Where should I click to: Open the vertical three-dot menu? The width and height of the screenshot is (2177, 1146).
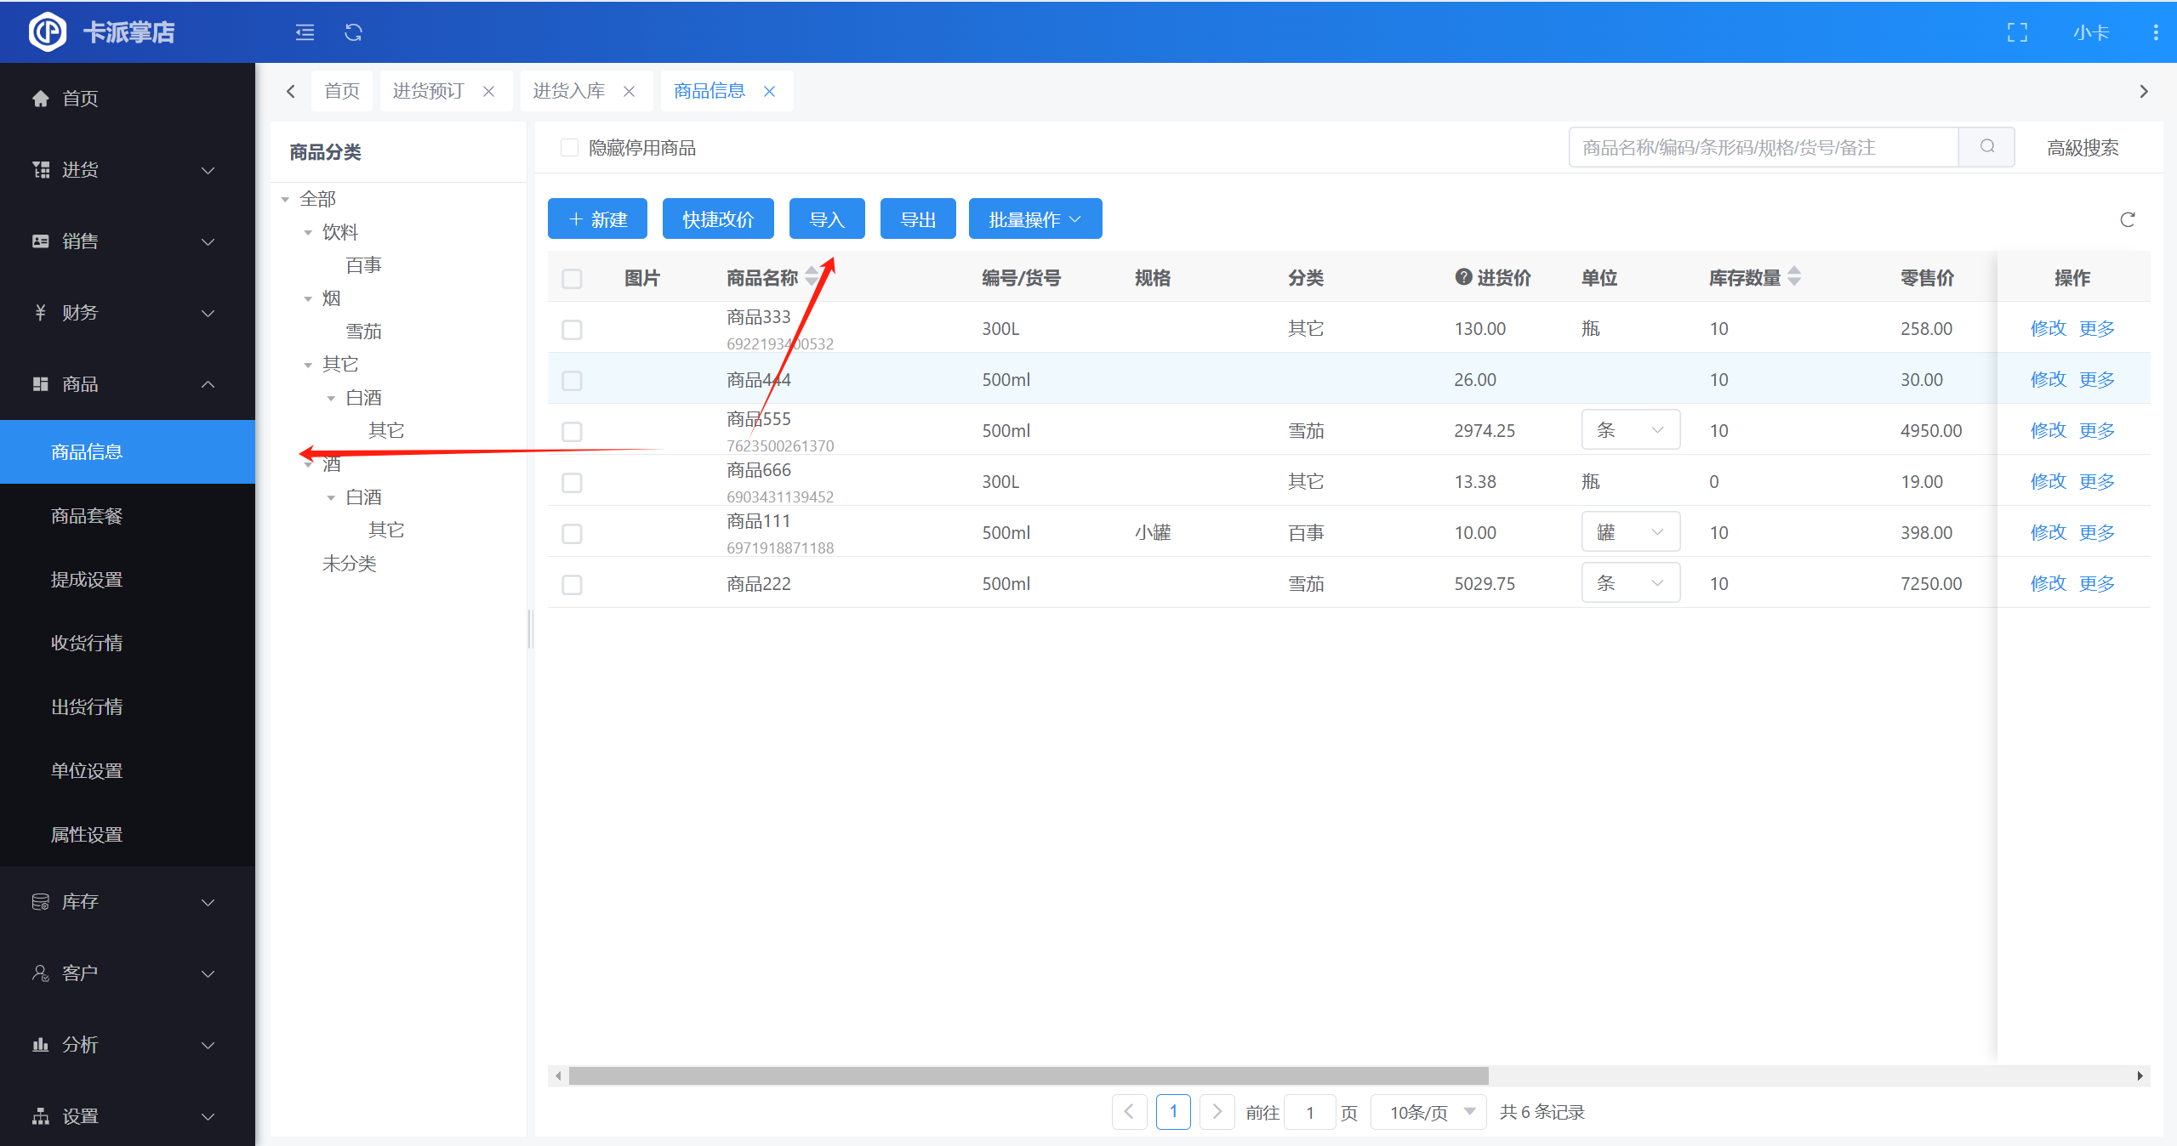pos(2155,32)
